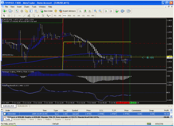The image size is (174, 126).
Task: Expand the Periods clock dropdown arrow
Action: (x=124, y=11)
